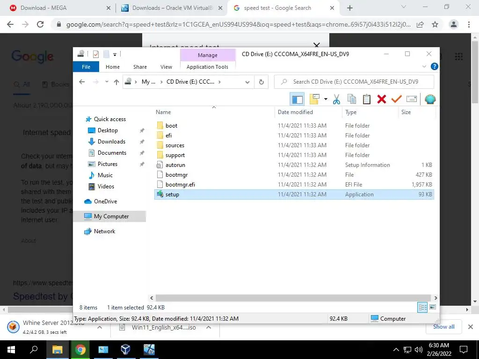Open Win11_English_x64 iso download options chevron
The height and width of the screenshot is (359, 479).
pyautogui.click(x=208, y=327)
